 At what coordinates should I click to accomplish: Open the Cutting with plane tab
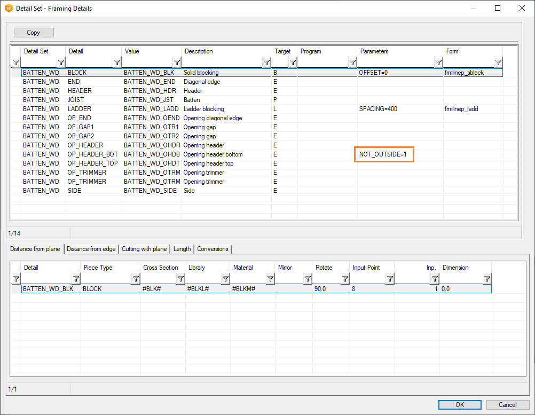pos(144,249)
